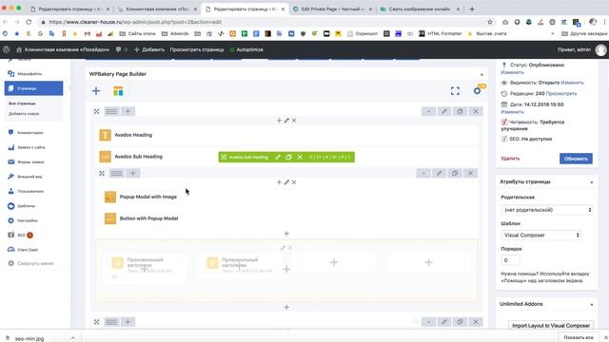Delete the first row
609x342 pixels.
point(476,111)
